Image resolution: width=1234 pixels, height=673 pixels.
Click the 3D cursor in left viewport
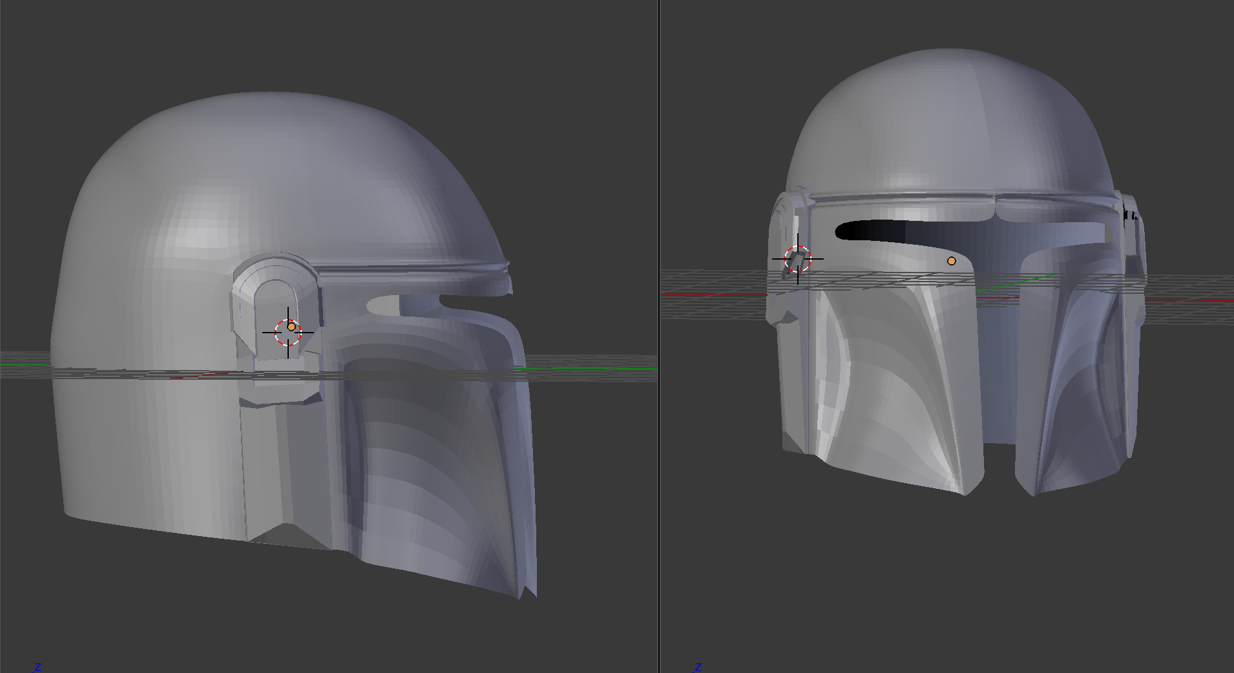coord(288,333)
